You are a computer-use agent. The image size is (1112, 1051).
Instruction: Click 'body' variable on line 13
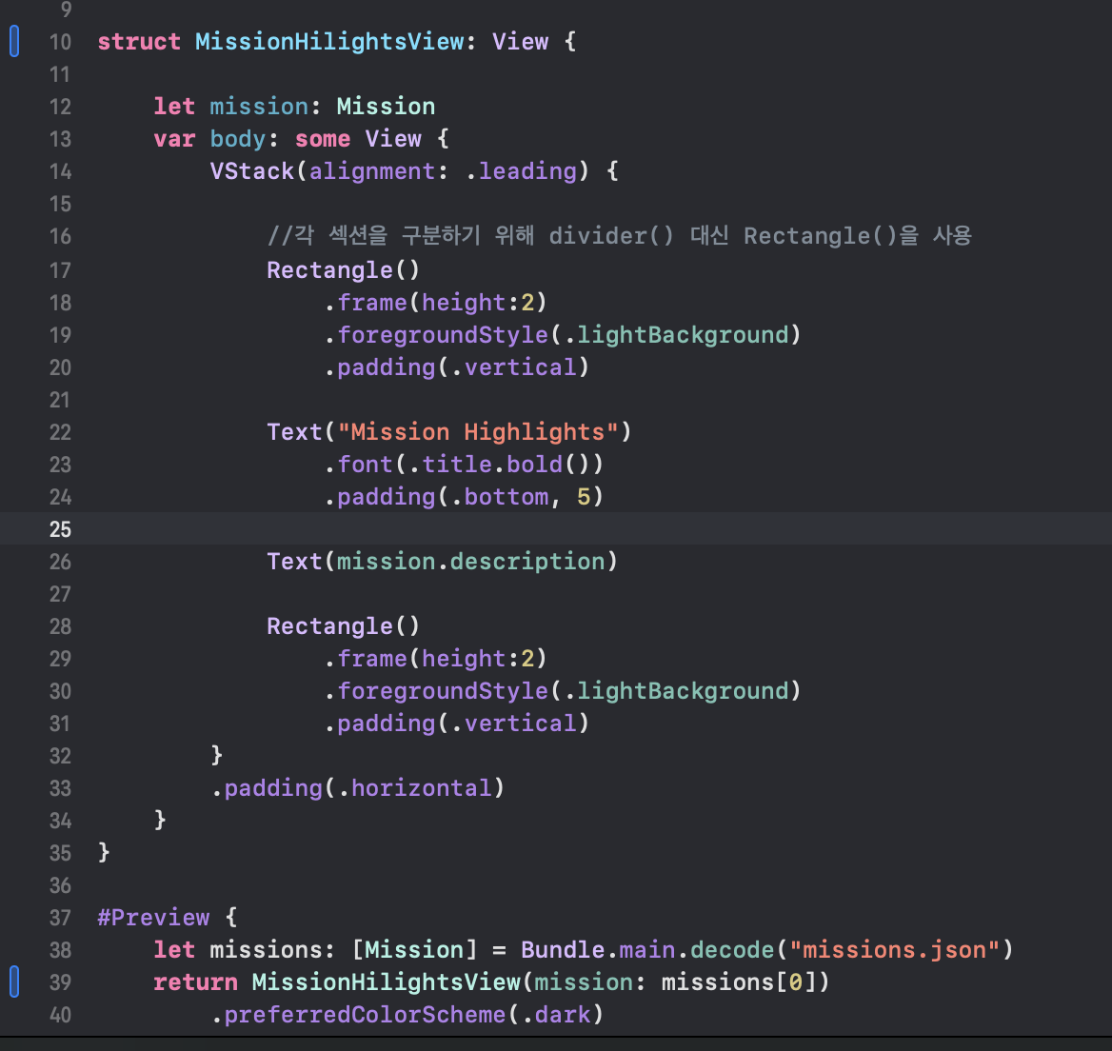click(238, 139)
